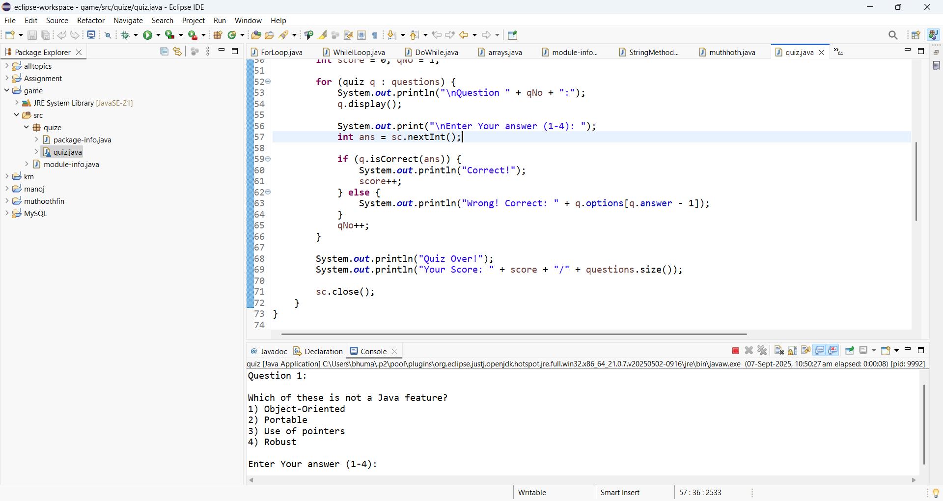Click the Open Task folder icon
This screenshot has height=501, width=943.
[x=269, y=35]
